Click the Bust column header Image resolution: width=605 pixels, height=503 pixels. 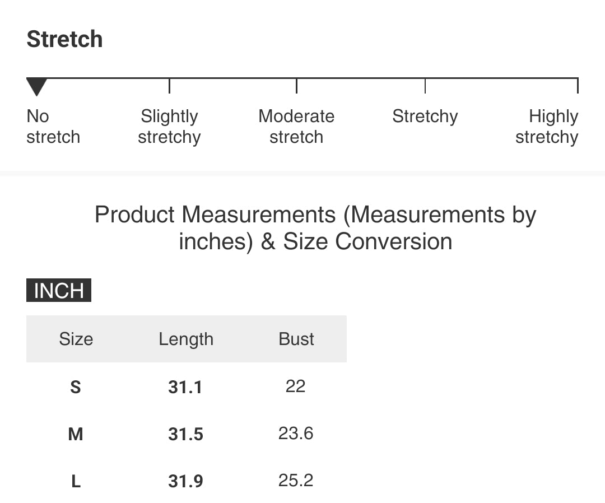point(296,339)
